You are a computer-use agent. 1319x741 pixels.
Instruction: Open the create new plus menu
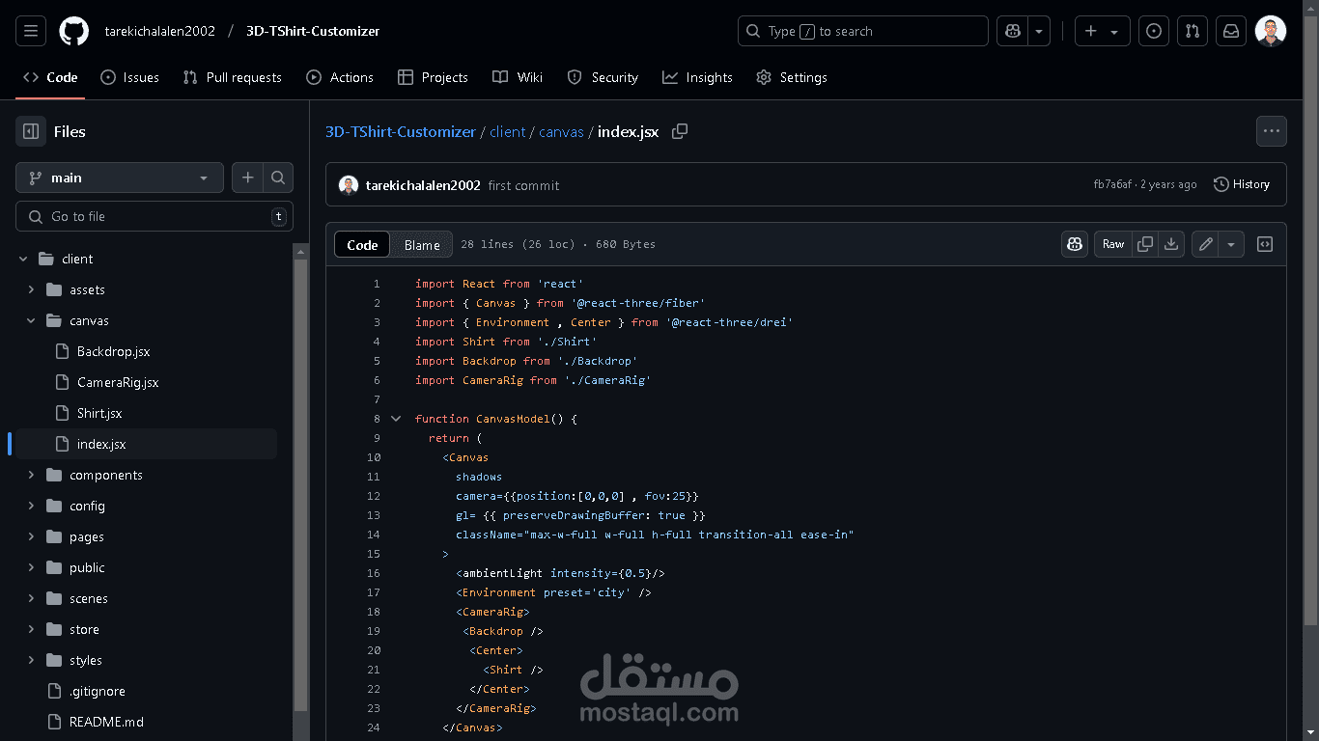pos(1102,31)
